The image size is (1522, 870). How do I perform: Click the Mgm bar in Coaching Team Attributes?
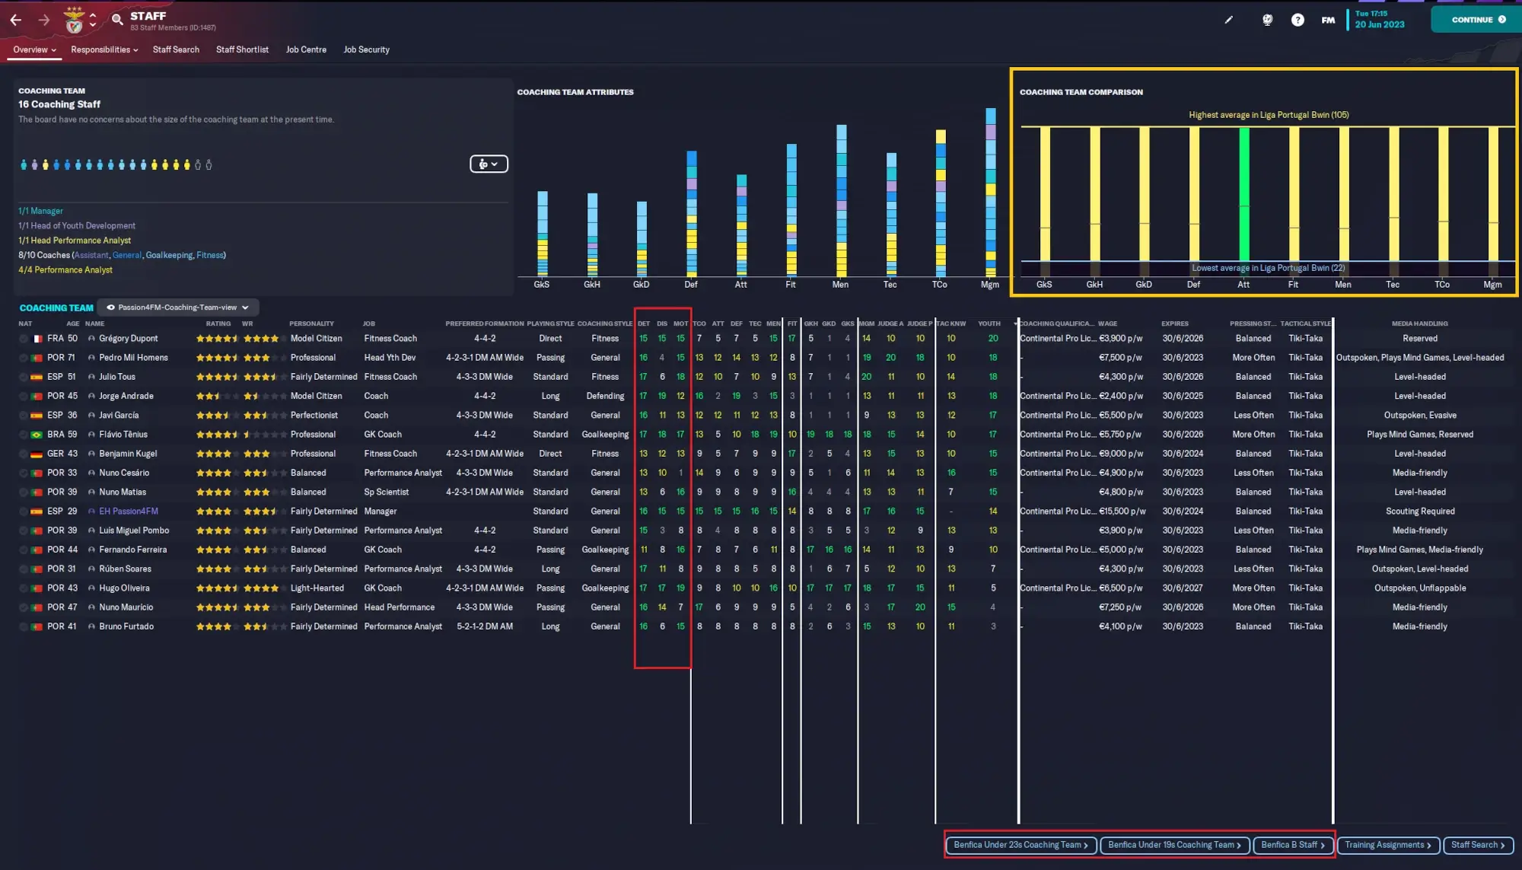[x=990, y=192]
